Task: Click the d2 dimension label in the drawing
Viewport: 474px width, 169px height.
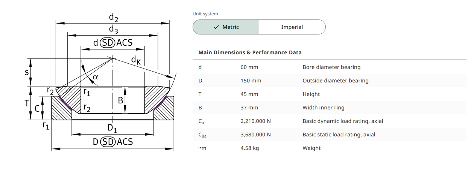Action: 114,17
